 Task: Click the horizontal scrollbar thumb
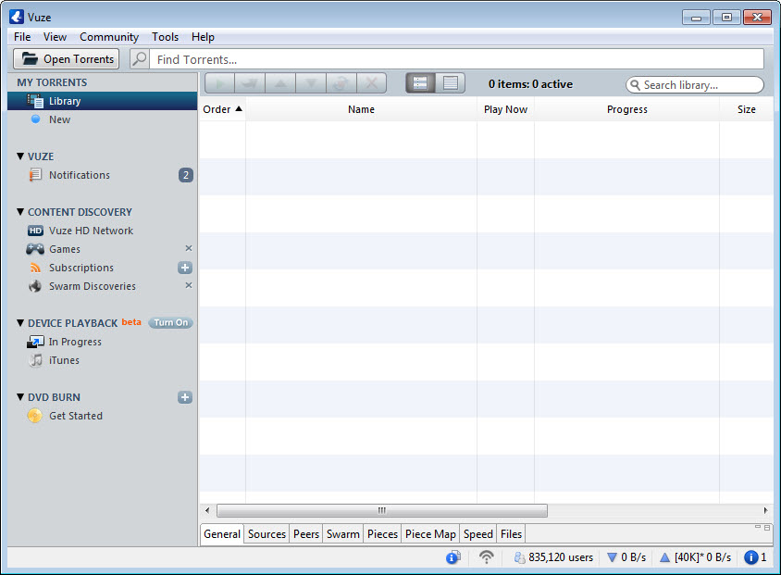point(382,510)
